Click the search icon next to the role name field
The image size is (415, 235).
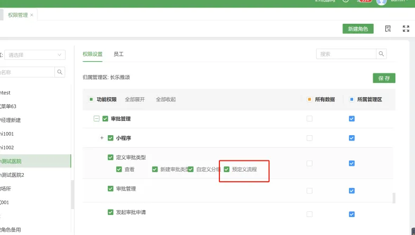click(x=60, y=72)
